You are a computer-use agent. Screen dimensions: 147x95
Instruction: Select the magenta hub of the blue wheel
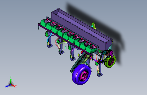click(84, 76)
